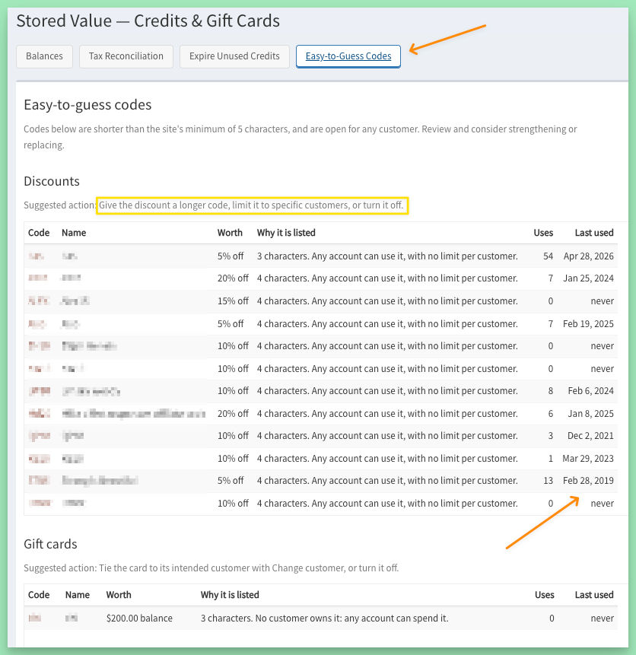Image resolution: width=636 pixels, height=655 pixels.
Task: Select the 'Apr 28, 2026' last used cell
Action: (x=588, y=256)
